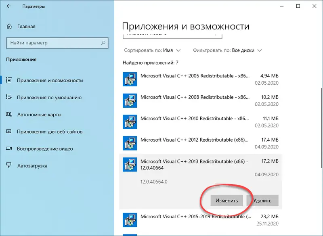Open Автозагрузка section
Viewport: 323px width, 236px height.
(57, 166)
